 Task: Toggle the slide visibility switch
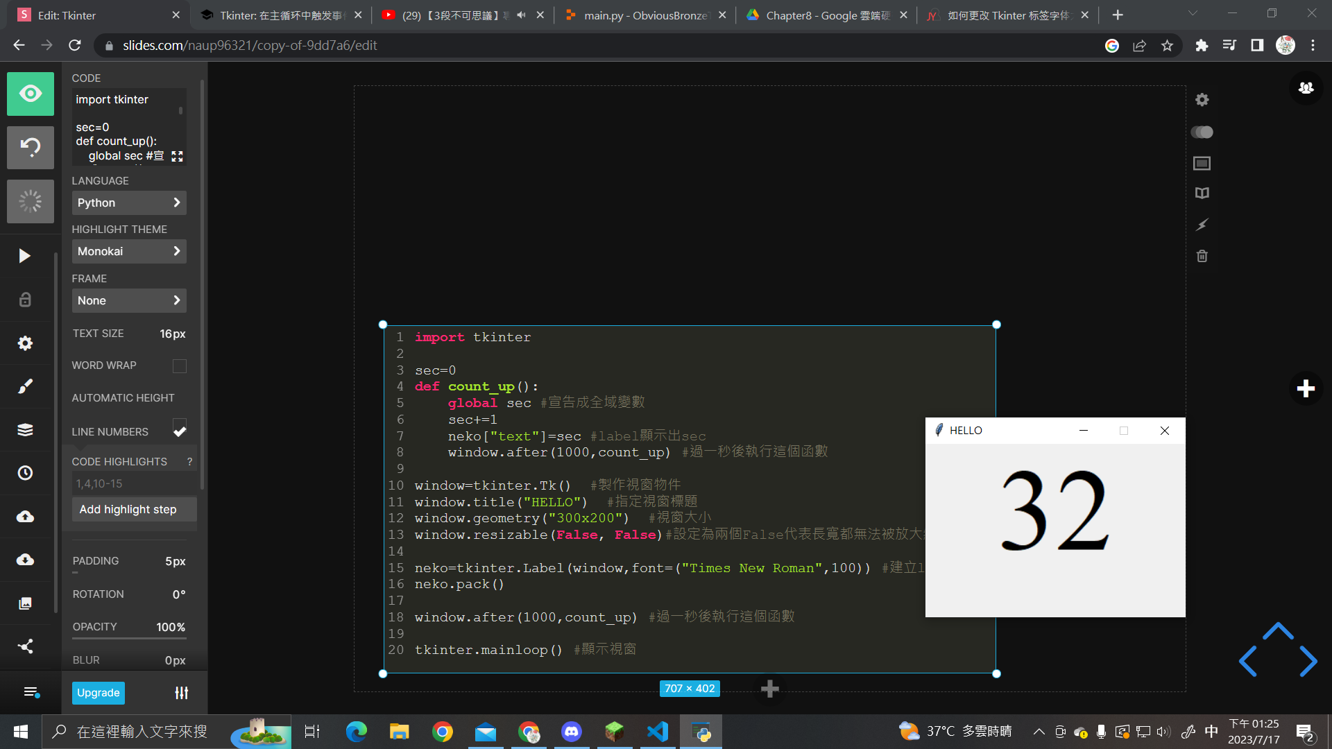pos(1202,132)
